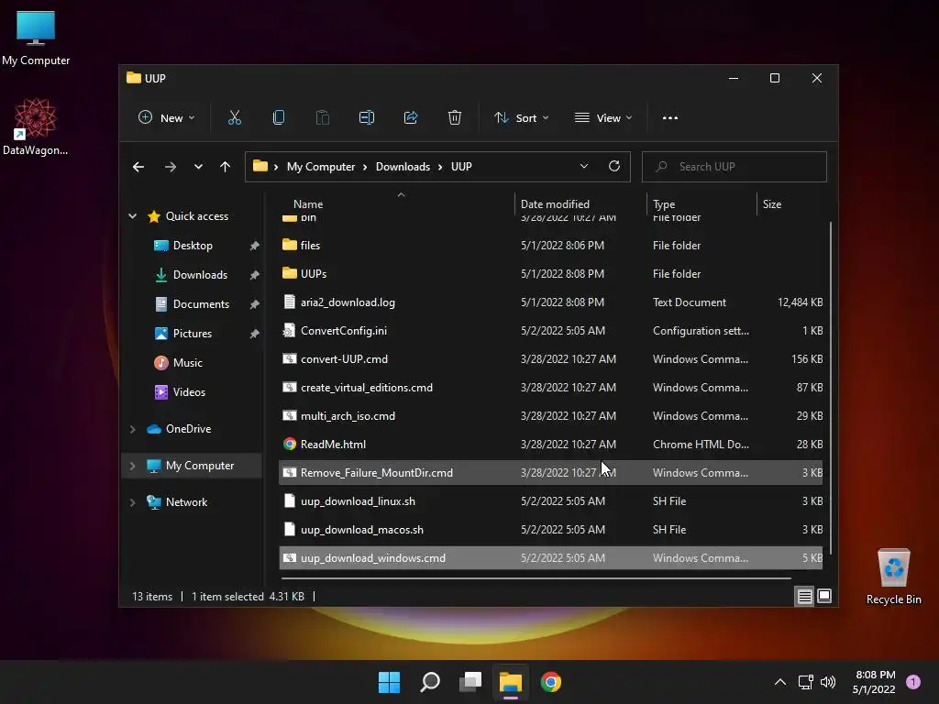
Task: Open My Computer desktop icon
Action: [x=36, y=38]
